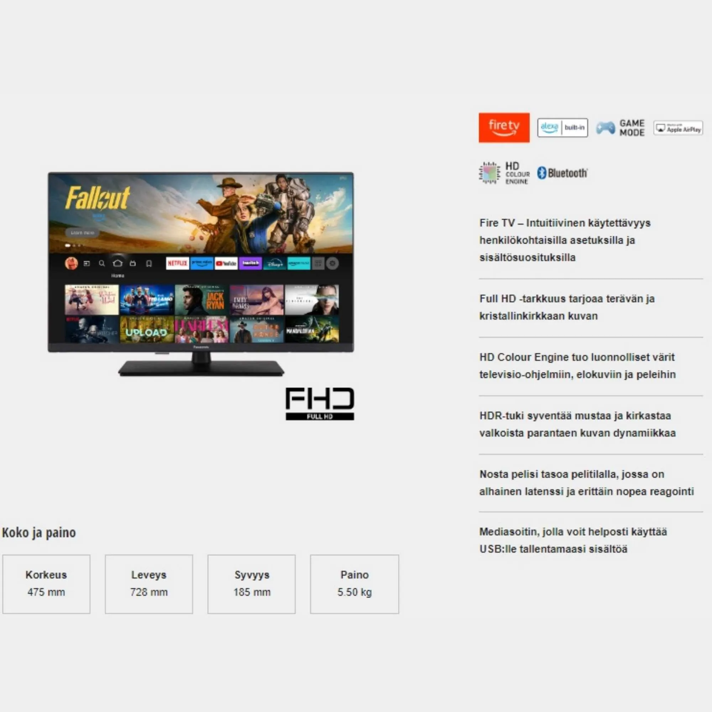Viewport: 712px width, 712px height.
Task: Click the Bluetooth logo
Action: [x=562, y=173]
